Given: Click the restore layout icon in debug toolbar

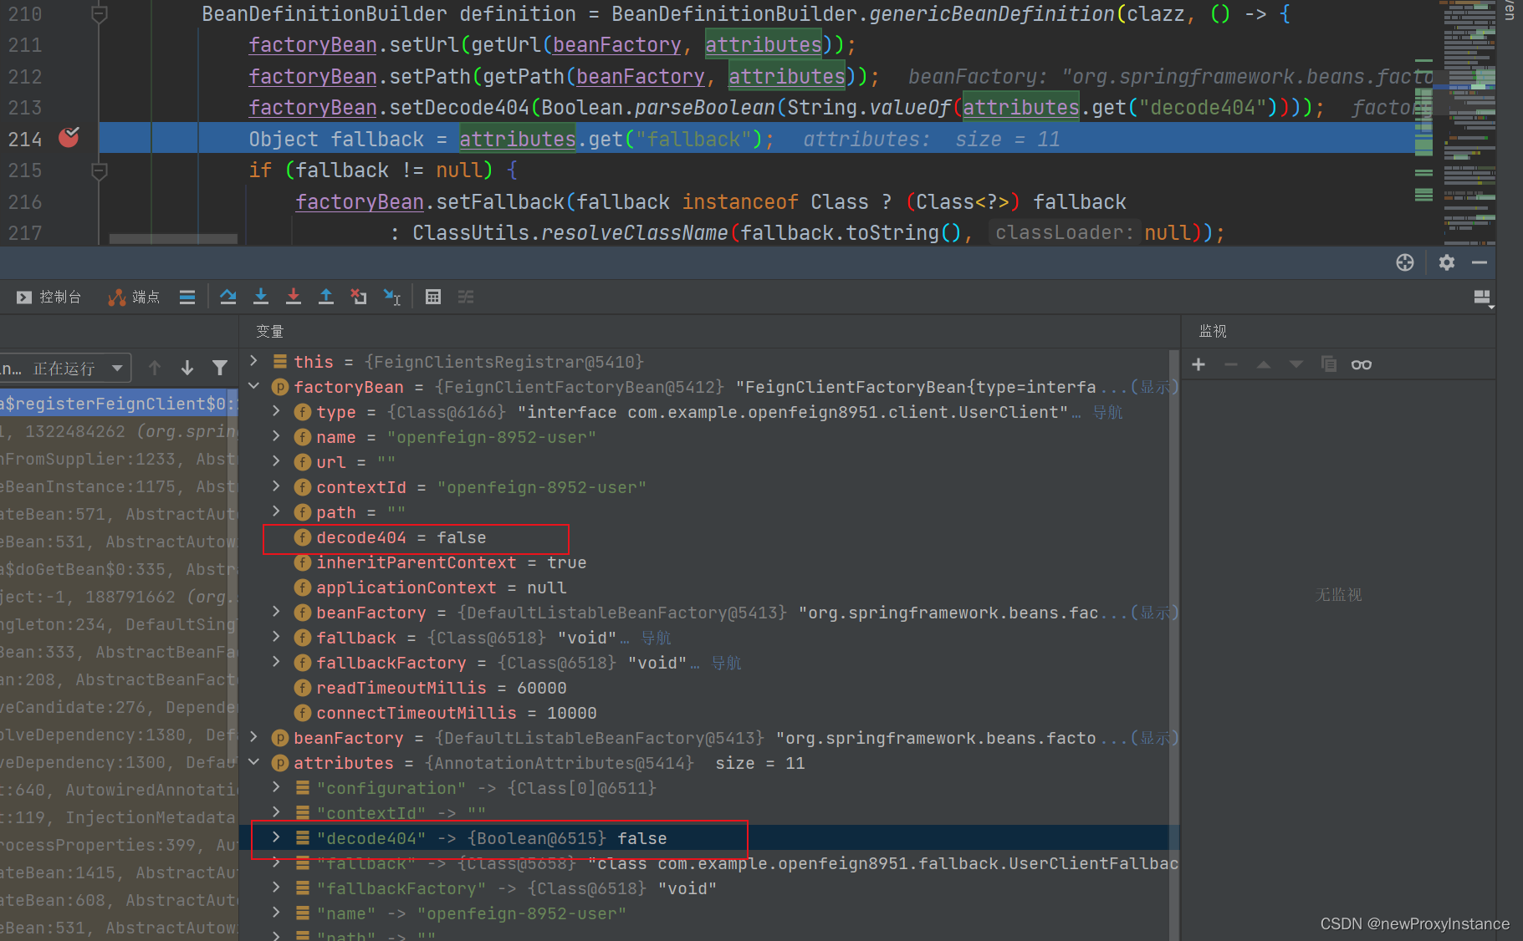Looking at the screenshot, I should (x=1482, y=298).
